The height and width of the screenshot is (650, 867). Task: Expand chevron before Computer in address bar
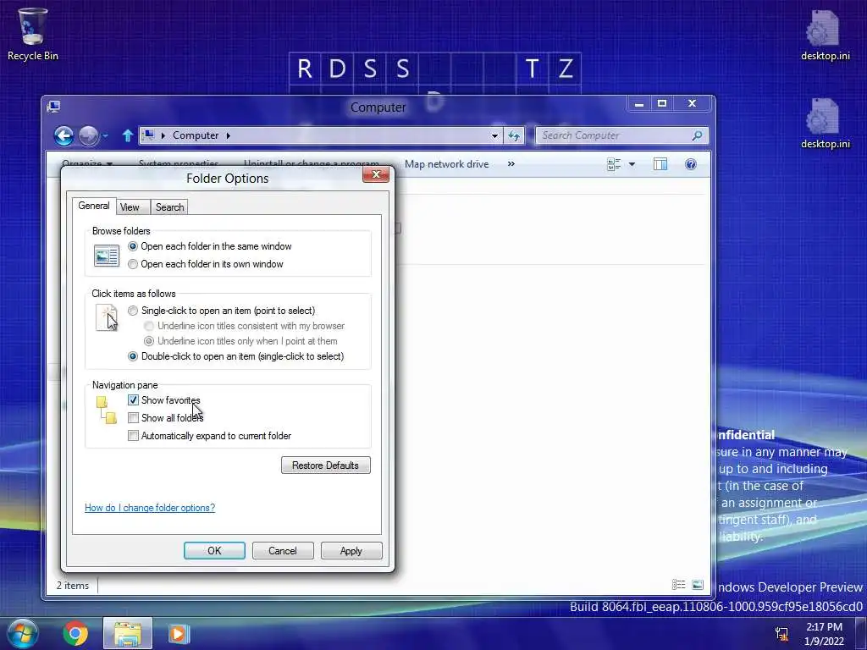(x=163, y=135)
